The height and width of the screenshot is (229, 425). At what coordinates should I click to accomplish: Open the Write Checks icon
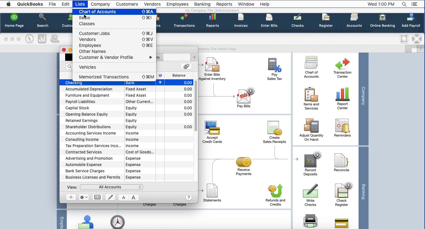(x=310, y=195)
